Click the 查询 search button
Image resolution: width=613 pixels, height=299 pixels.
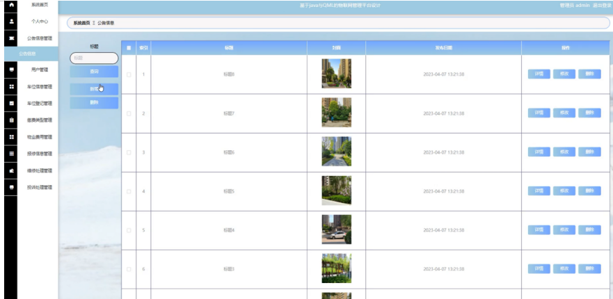pos(94,72)
